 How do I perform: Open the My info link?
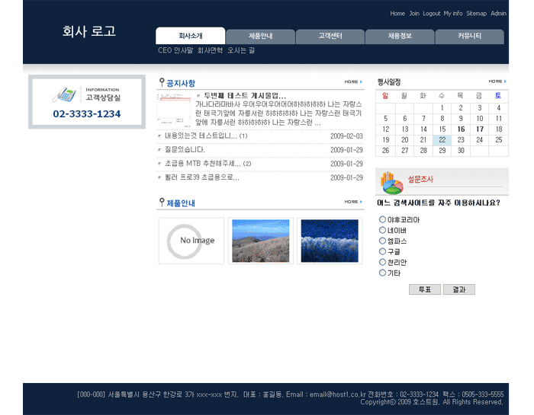tap(453, 14)
